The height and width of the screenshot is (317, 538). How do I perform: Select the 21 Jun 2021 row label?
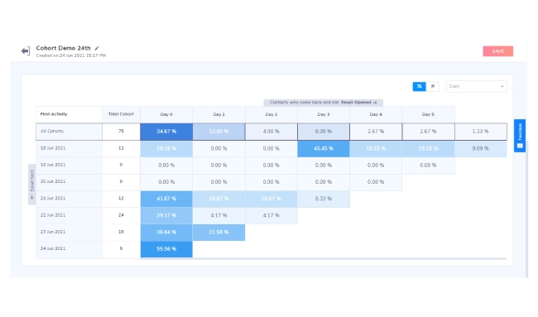pos(69,199)
